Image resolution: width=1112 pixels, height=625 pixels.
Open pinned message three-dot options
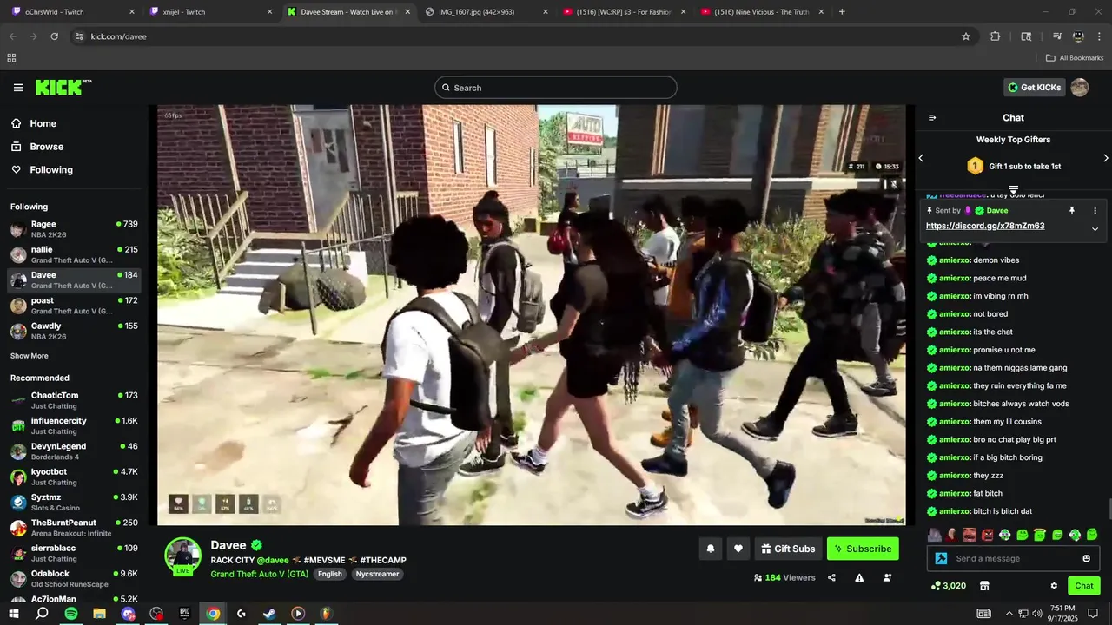(1095, 211)
